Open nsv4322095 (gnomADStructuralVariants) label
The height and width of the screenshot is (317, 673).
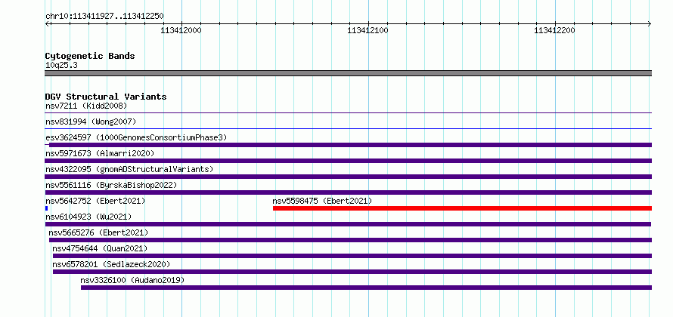click(x=129, y=169)
